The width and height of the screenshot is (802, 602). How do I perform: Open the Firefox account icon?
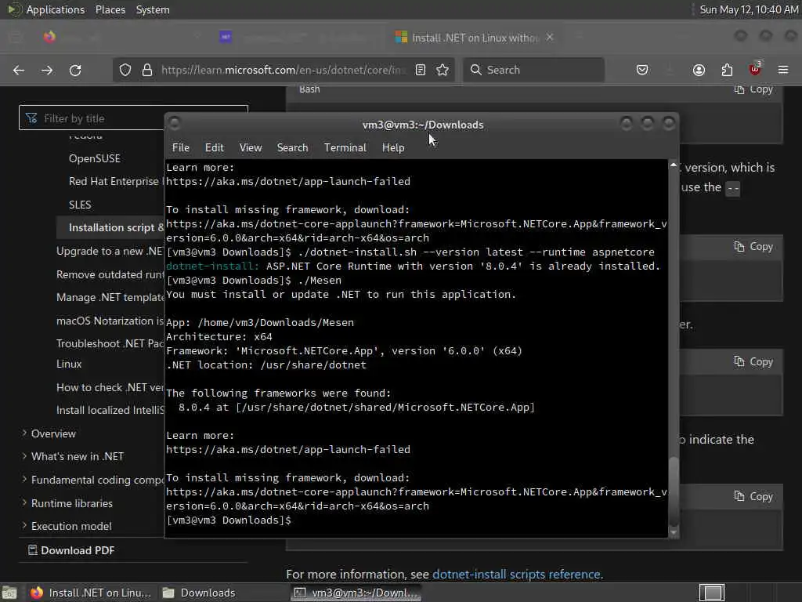[699, 70]
